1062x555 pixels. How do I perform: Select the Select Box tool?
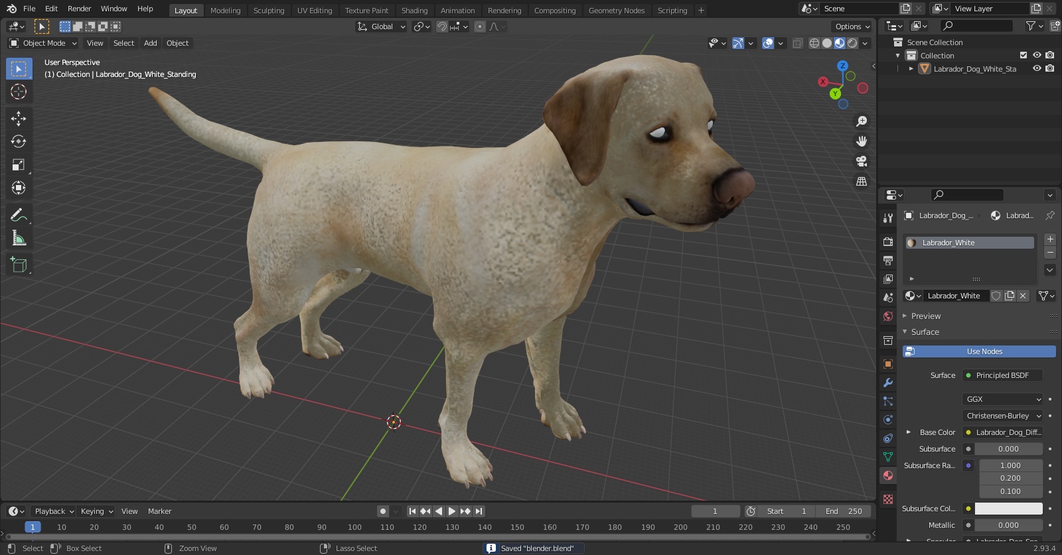[19, 68]
